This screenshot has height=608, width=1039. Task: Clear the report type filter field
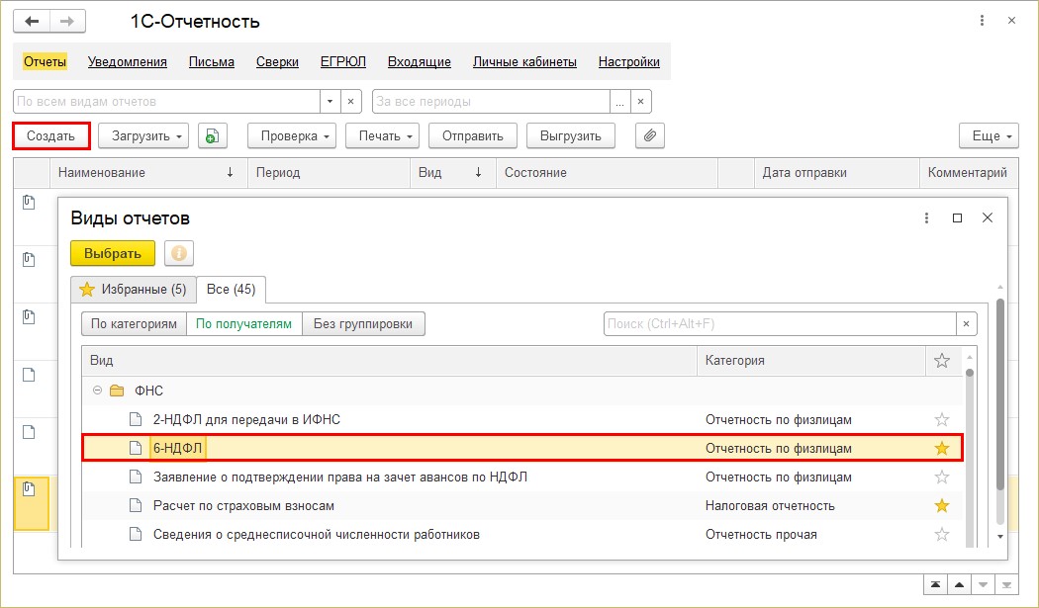(350, 101)
